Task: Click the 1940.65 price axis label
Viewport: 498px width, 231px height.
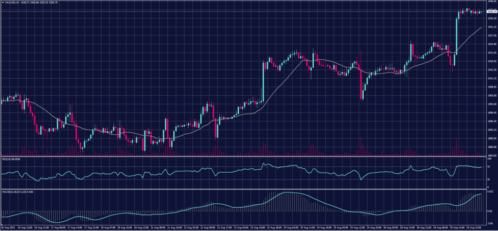Action: point(491,2)
